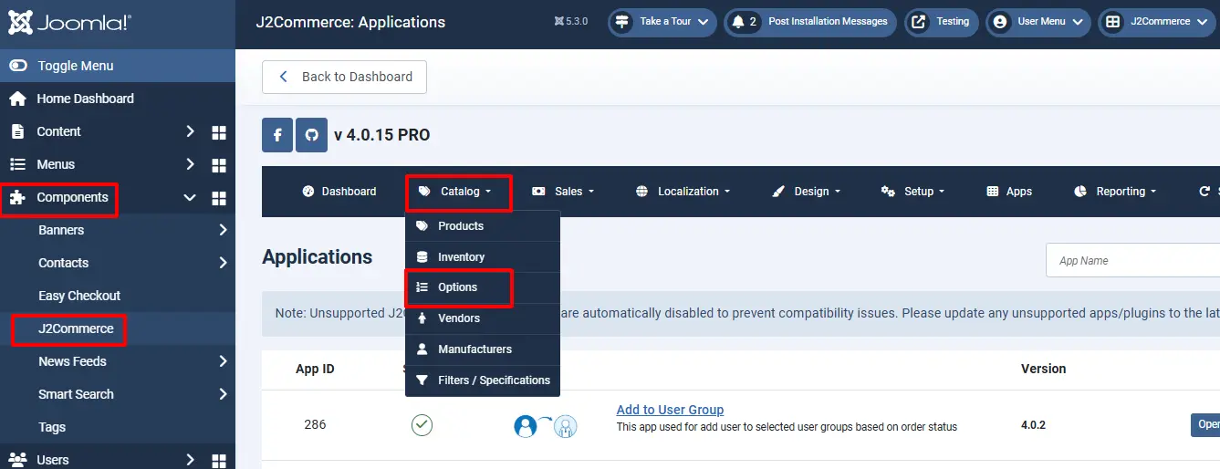Open Setup menu in navbar
This screenshot has height=469, width=1220.
coord(912,192)
